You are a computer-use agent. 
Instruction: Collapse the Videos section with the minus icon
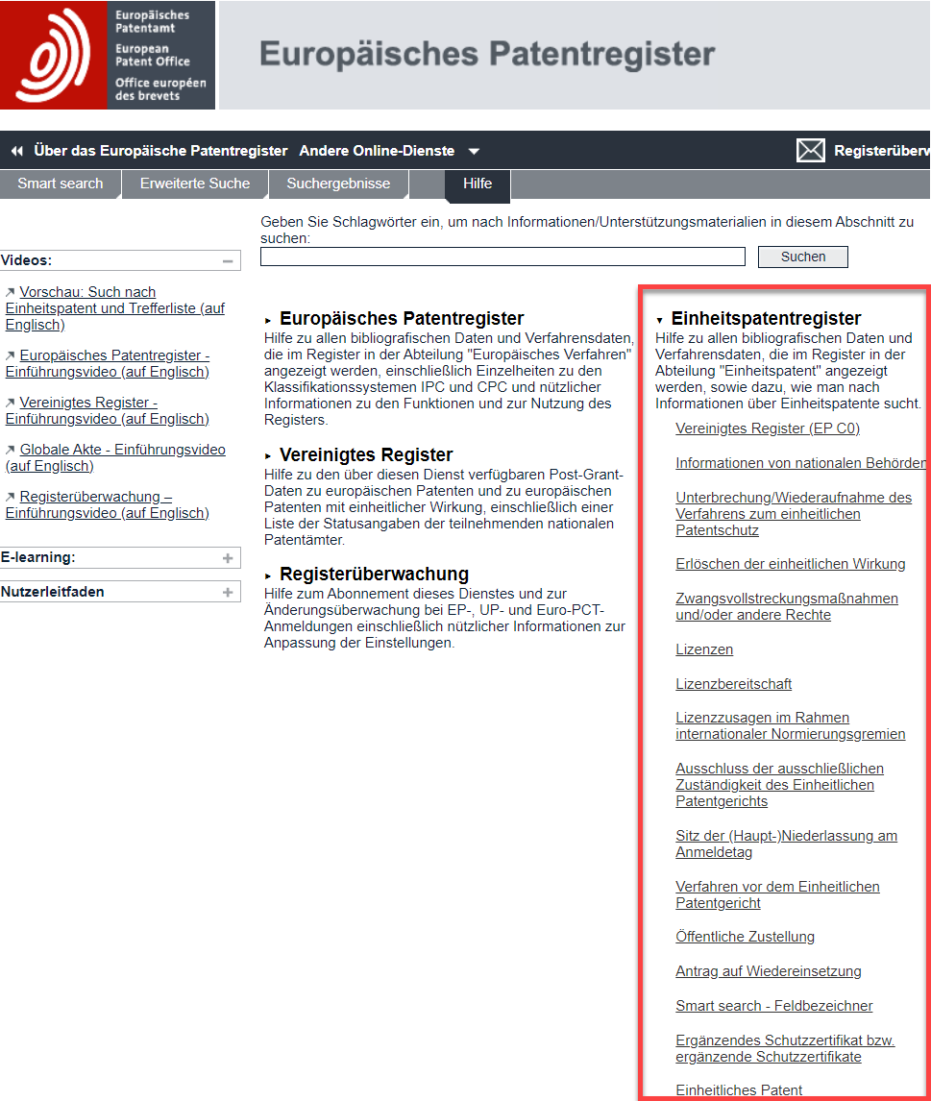coord(228,260)
